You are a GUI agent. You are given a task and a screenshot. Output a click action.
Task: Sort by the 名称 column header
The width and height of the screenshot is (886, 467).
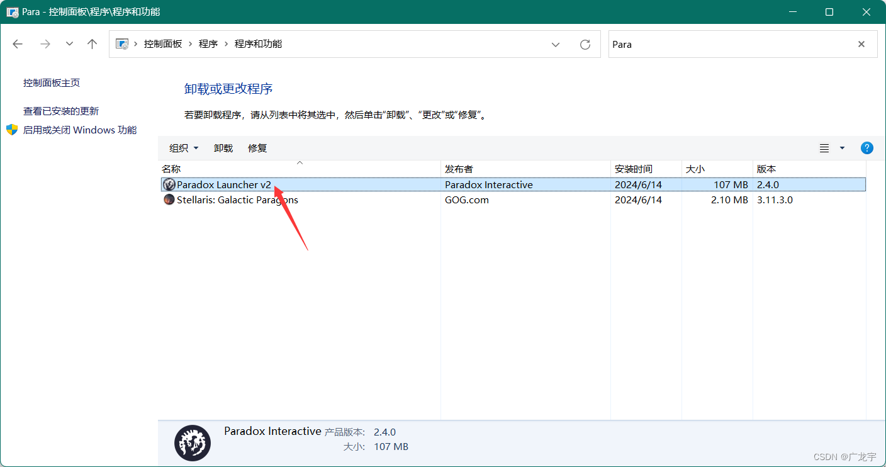point(300,169)
